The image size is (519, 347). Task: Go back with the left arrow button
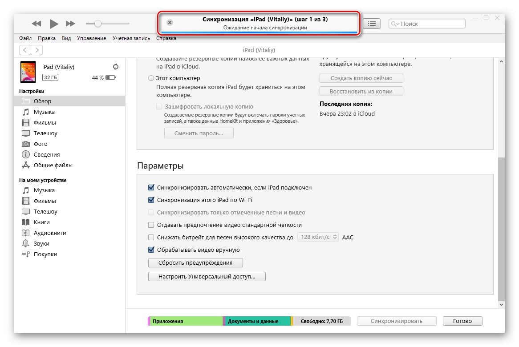(25, 50)
